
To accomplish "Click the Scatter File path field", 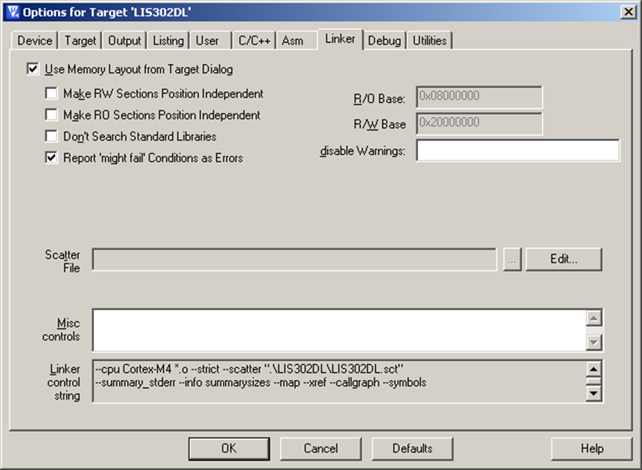I will pyautogui.click(x=294, y=259).
